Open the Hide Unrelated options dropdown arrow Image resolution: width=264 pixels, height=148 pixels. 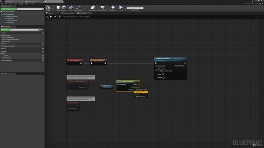point(85,8)
